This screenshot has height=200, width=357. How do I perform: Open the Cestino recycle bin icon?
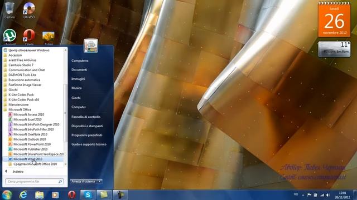click(x=9, y=11)
